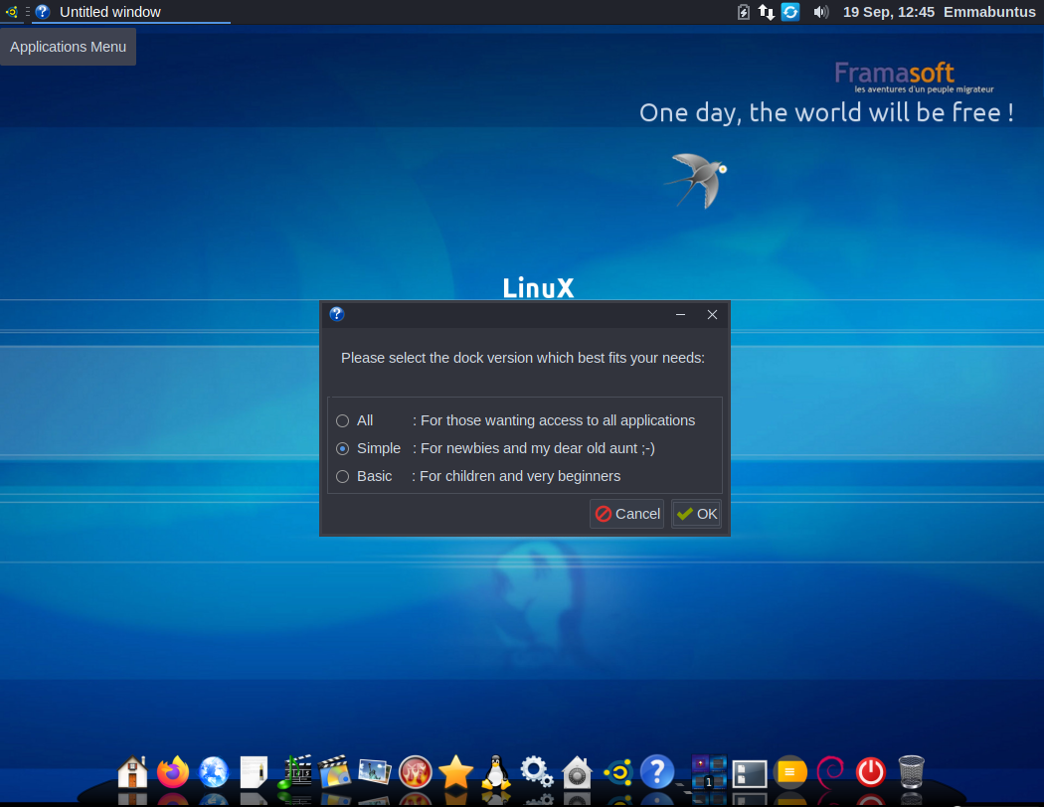
Task: Confirm with the OK button
Action: (x=696, y=514)
